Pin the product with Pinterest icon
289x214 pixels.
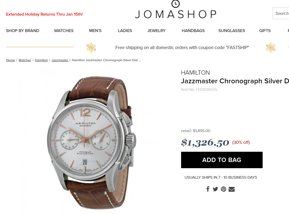coord(223,189)
